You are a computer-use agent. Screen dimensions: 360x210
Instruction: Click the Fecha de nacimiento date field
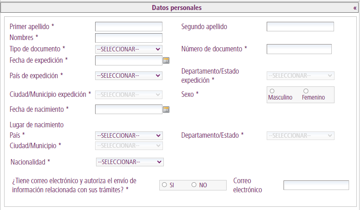pos(128,109)
